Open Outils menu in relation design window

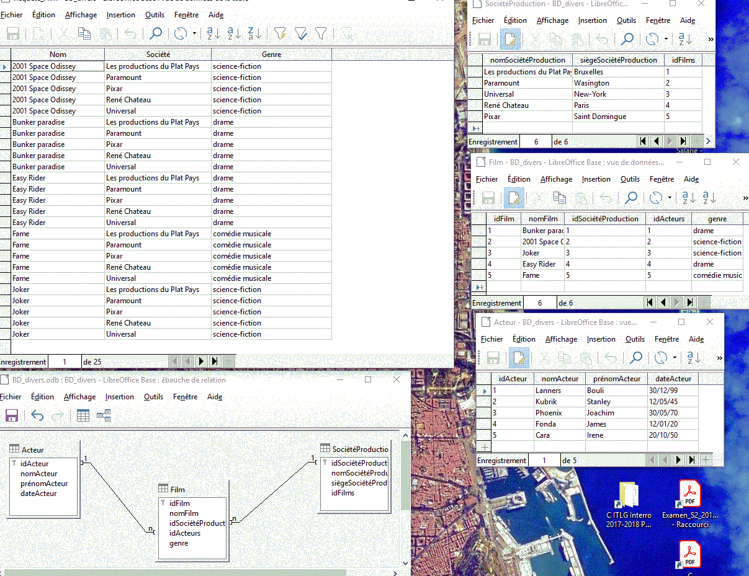[153, 397]
